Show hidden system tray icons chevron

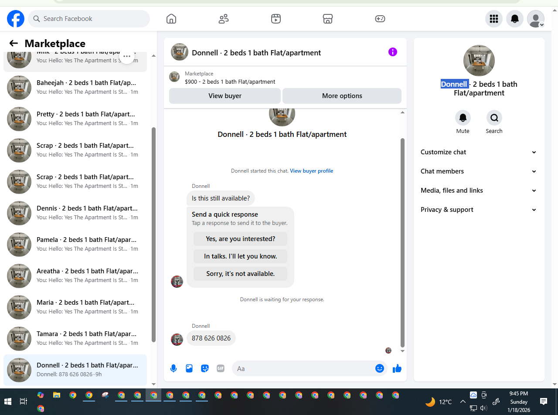click(463, 401)
